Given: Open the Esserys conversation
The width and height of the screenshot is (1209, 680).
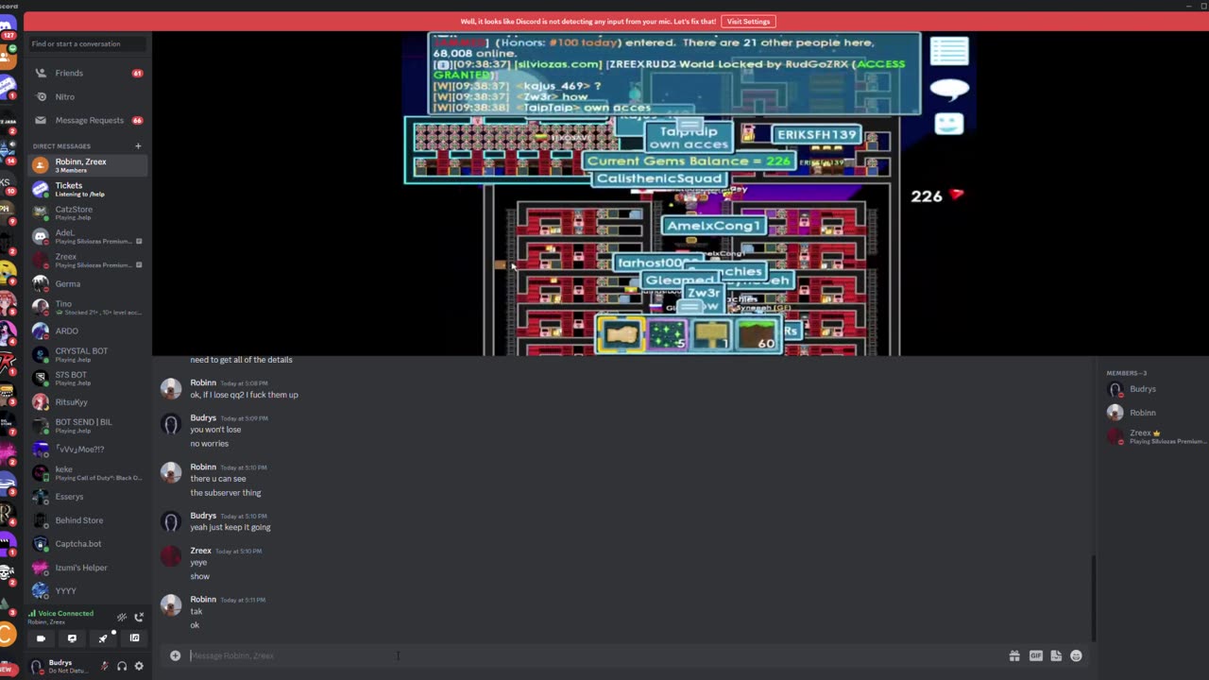Looking at the screenshot, I should pyautogui.click(x=88, y=497).
